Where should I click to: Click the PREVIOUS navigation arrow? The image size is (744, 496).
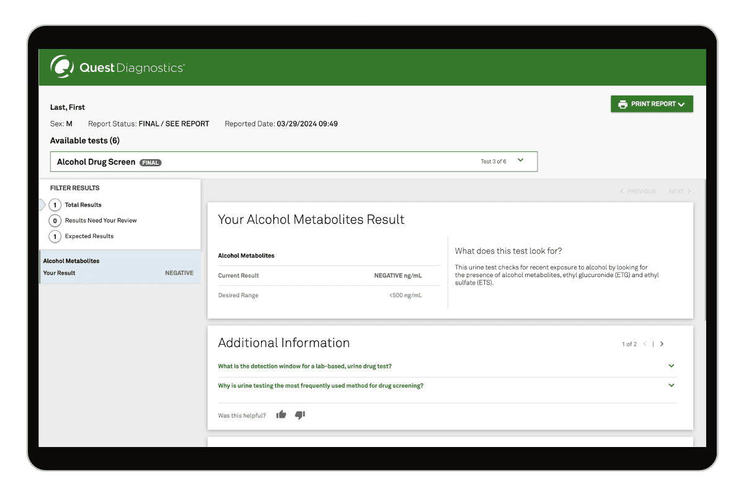click(x=637, y=191)
